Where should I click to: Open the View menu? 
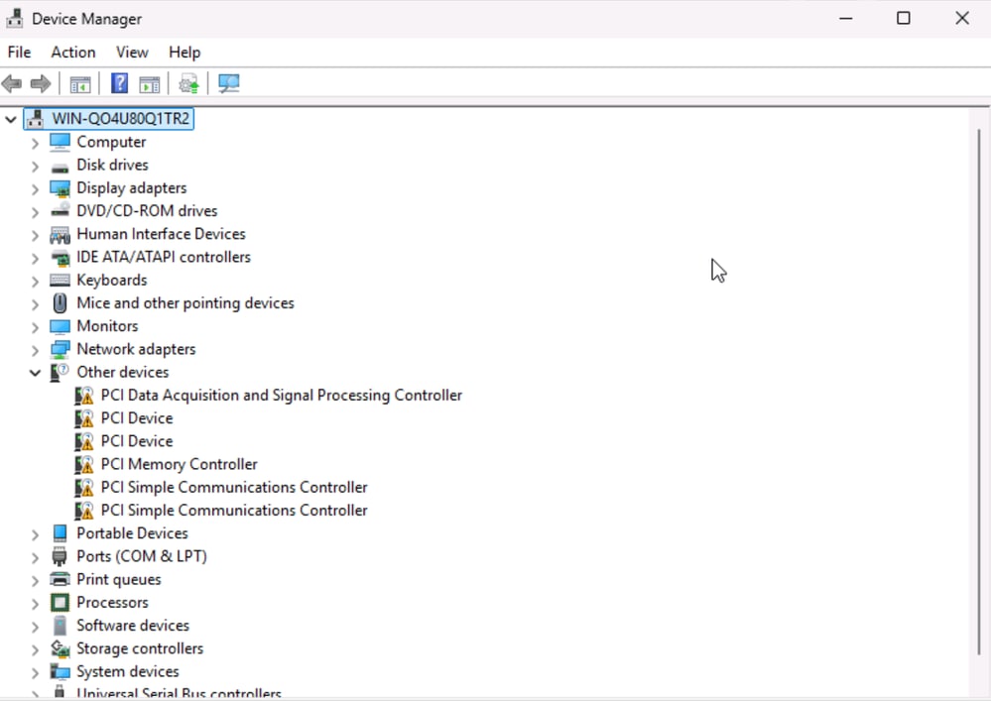point(132,52)
